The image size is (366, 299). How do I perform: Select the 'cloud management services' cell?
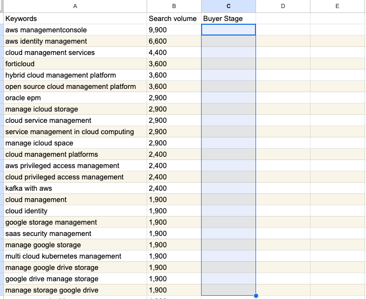(75, 52)
